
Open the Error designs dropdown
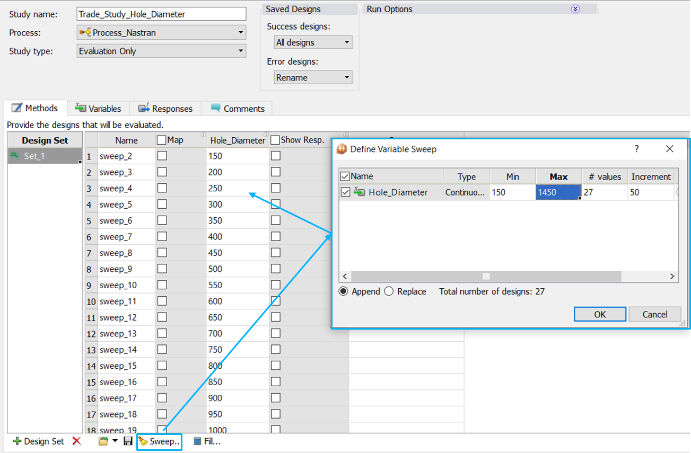tap(313, 77)
